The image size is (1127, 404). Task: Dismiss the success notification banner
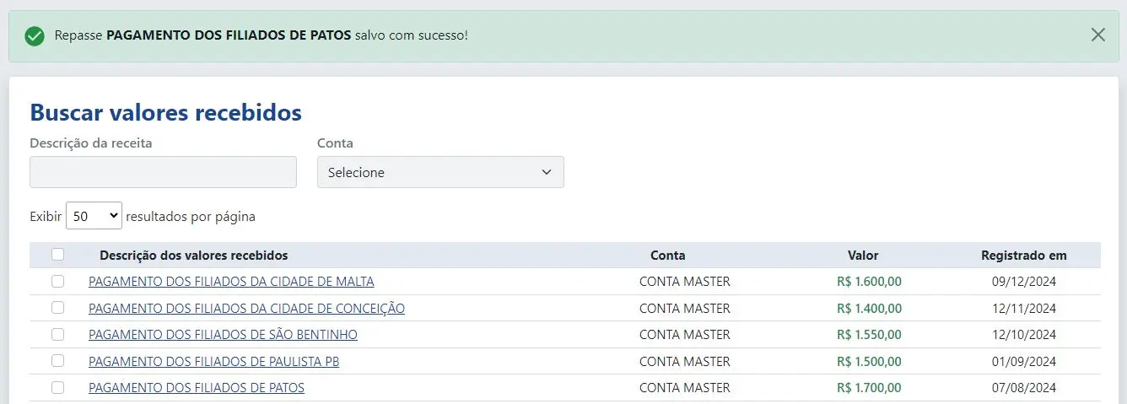click(1097, 35)
